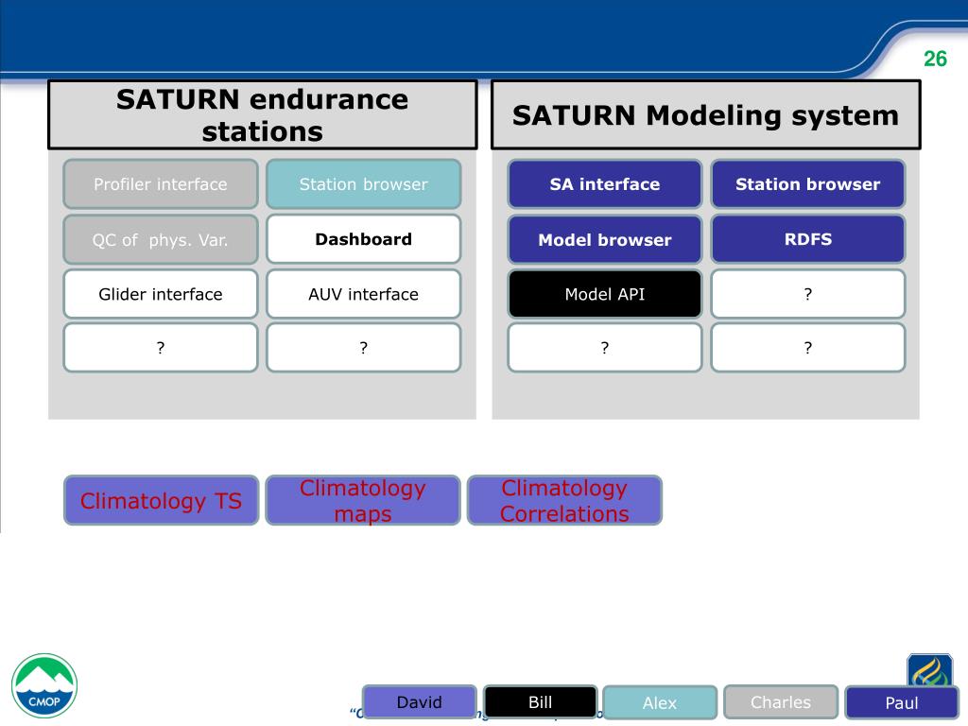Screen dimensions: 968x726
Task: Choose the AUV interface box
Action: (x=364, y=294)
